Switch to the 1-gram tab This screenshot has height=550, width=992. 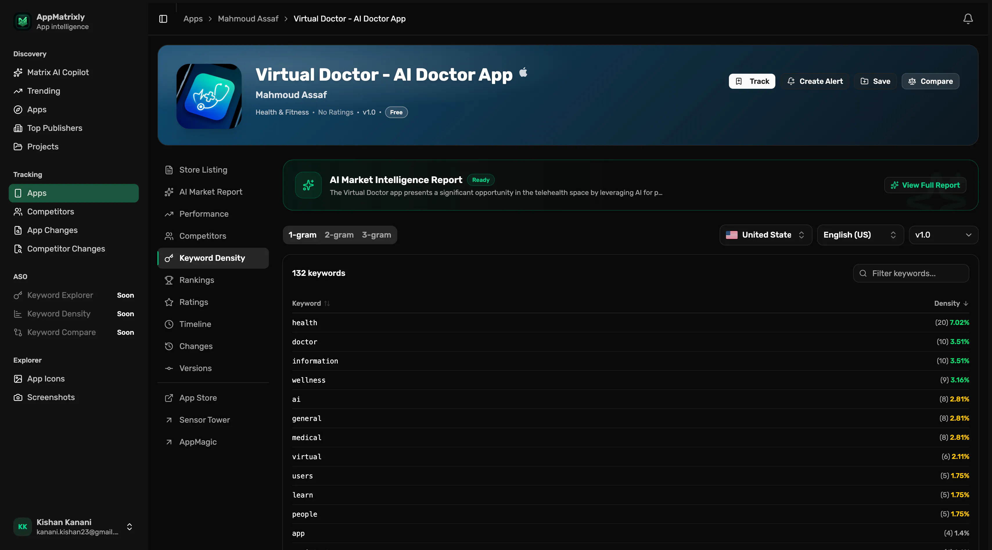click(x=302, y=235)
